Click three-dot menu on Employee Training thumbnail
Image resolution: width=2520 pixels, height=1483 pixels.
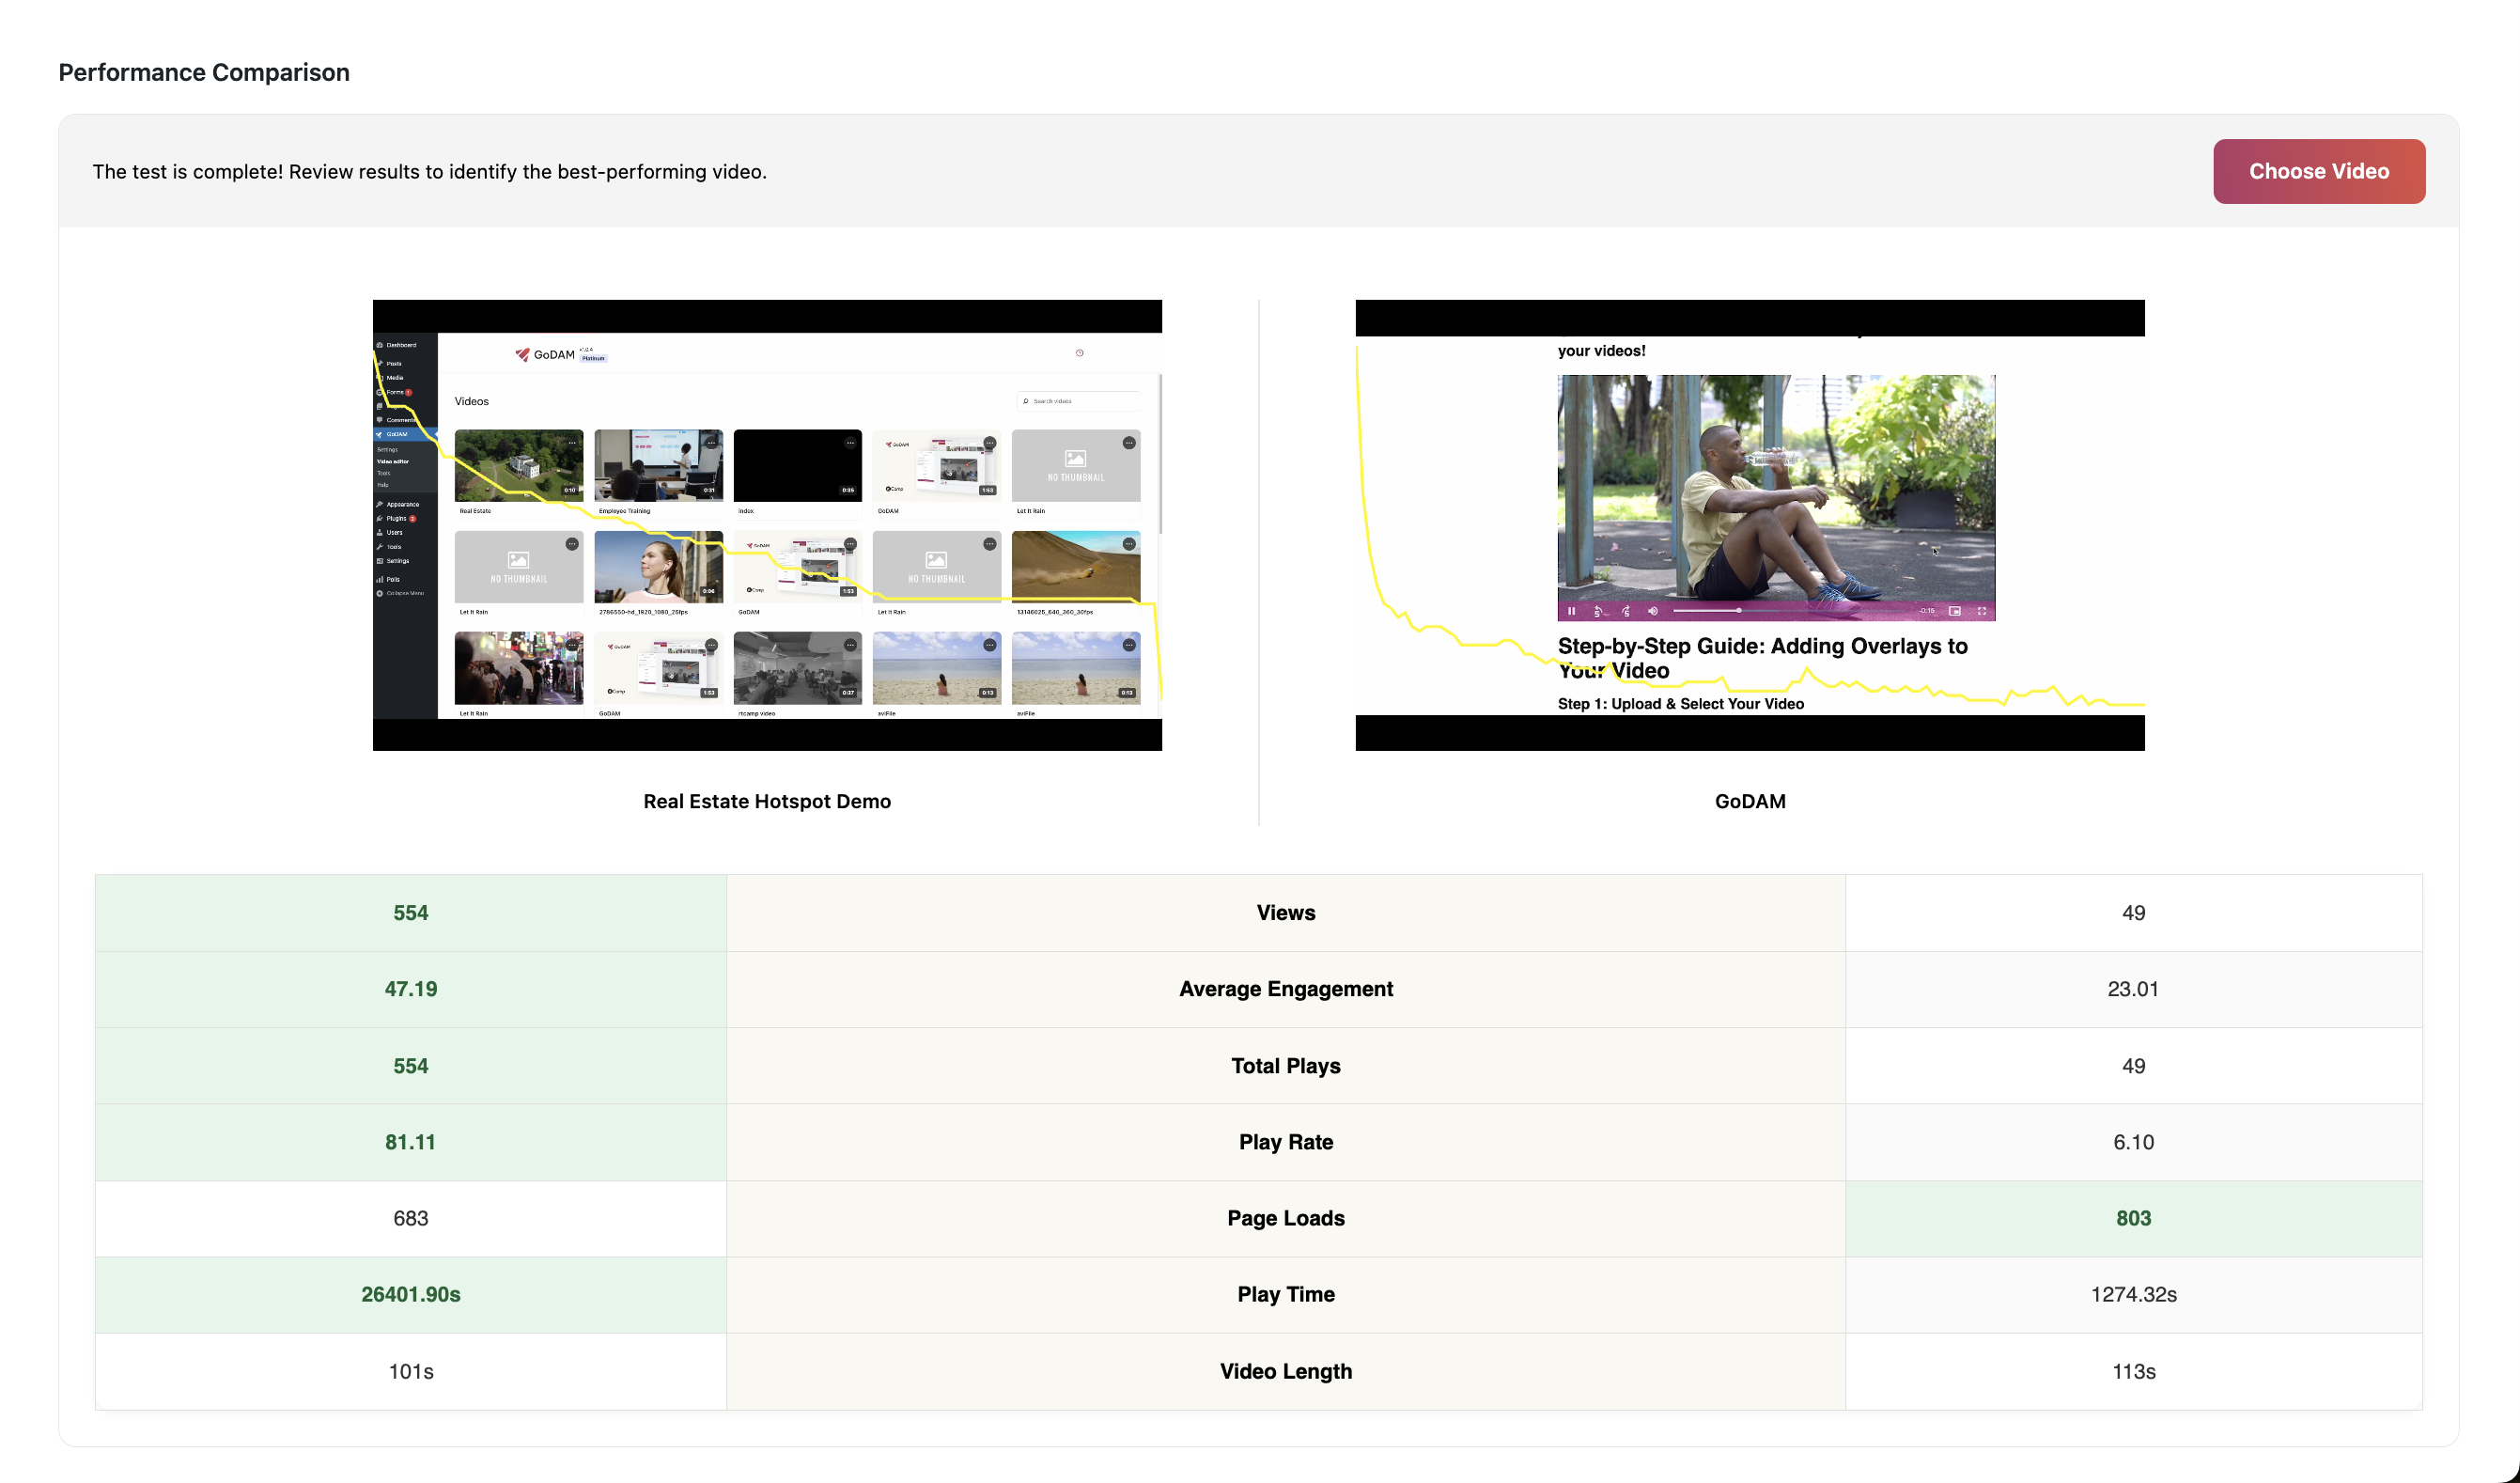click(x=711, y=442)
